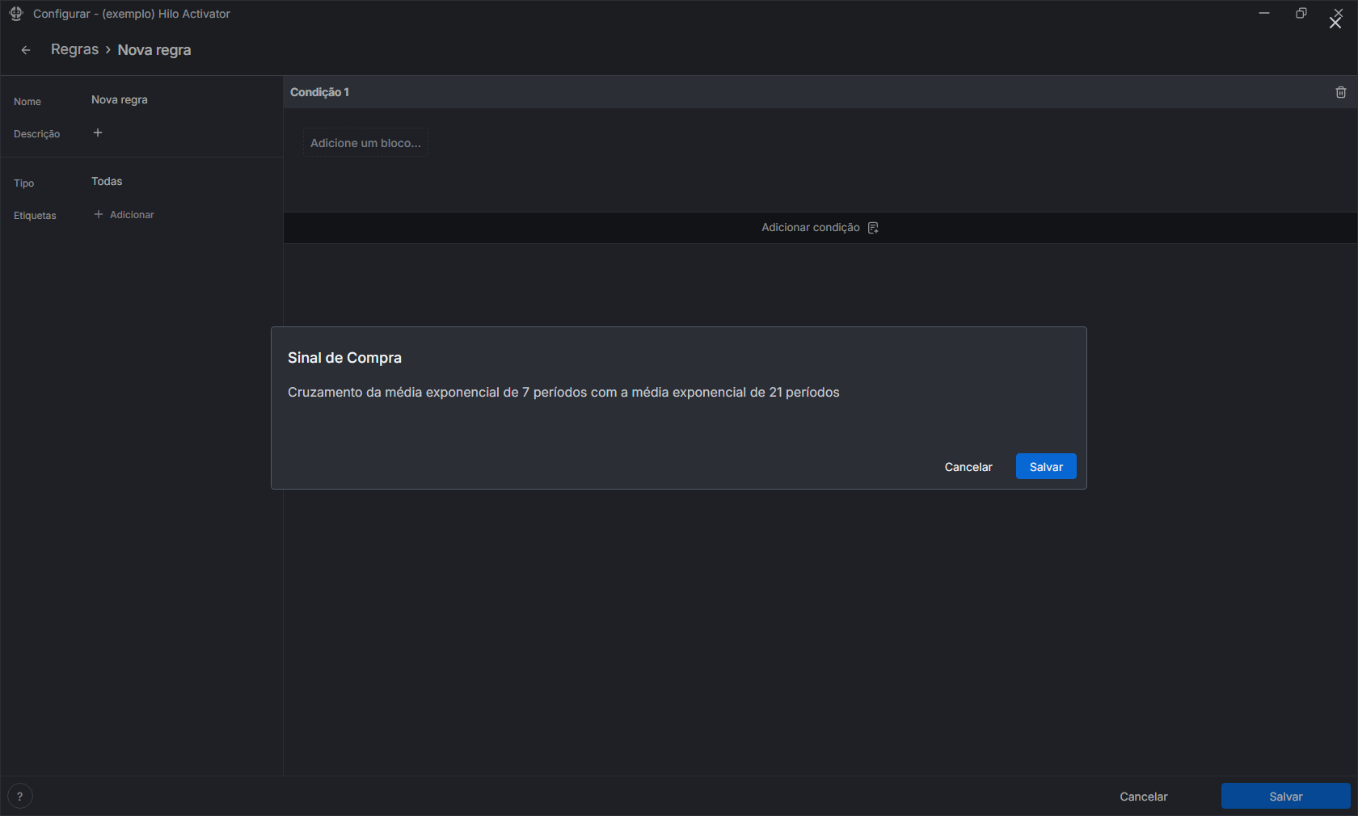
Task: Click the plus icon next to Descrição
Action: click(x=98, y=132)
